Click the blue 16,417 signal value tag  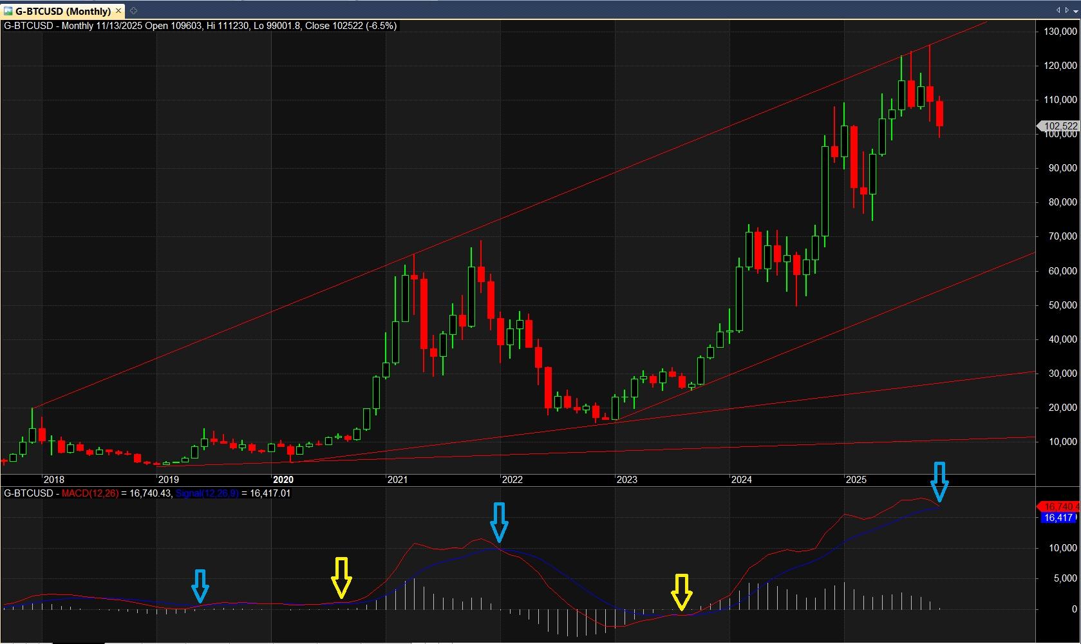click(x=1059, y=518)
